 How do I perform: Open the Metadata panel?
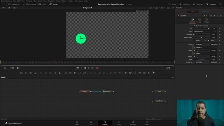pos(198,4)
